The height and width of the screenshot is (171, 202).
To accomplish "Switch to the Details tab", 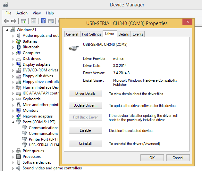I will tap(124, 34).
